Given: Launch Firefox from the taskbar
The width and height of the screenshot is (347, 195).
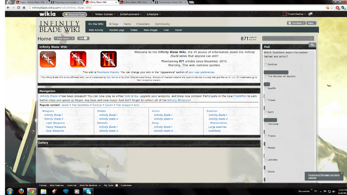Looking at the screenshot, I should coord(21,191).
